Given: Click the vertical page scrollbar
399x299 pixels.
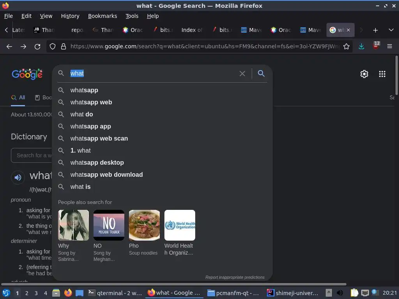Looking at the screenshot, I should point(396,75).
